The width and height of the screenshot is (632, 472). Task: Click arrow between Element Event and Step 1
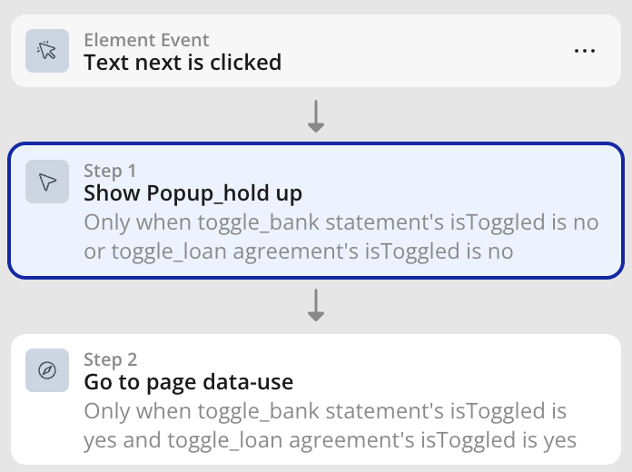pos(316,116)
